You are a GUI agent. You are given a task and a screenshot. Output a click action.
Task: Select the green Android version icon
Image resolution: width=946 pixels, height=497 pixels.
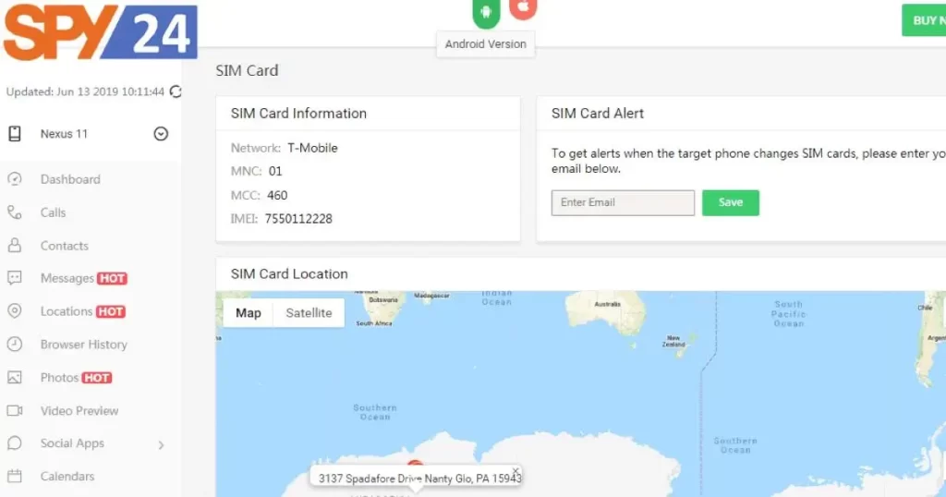[x=486, y=12]
